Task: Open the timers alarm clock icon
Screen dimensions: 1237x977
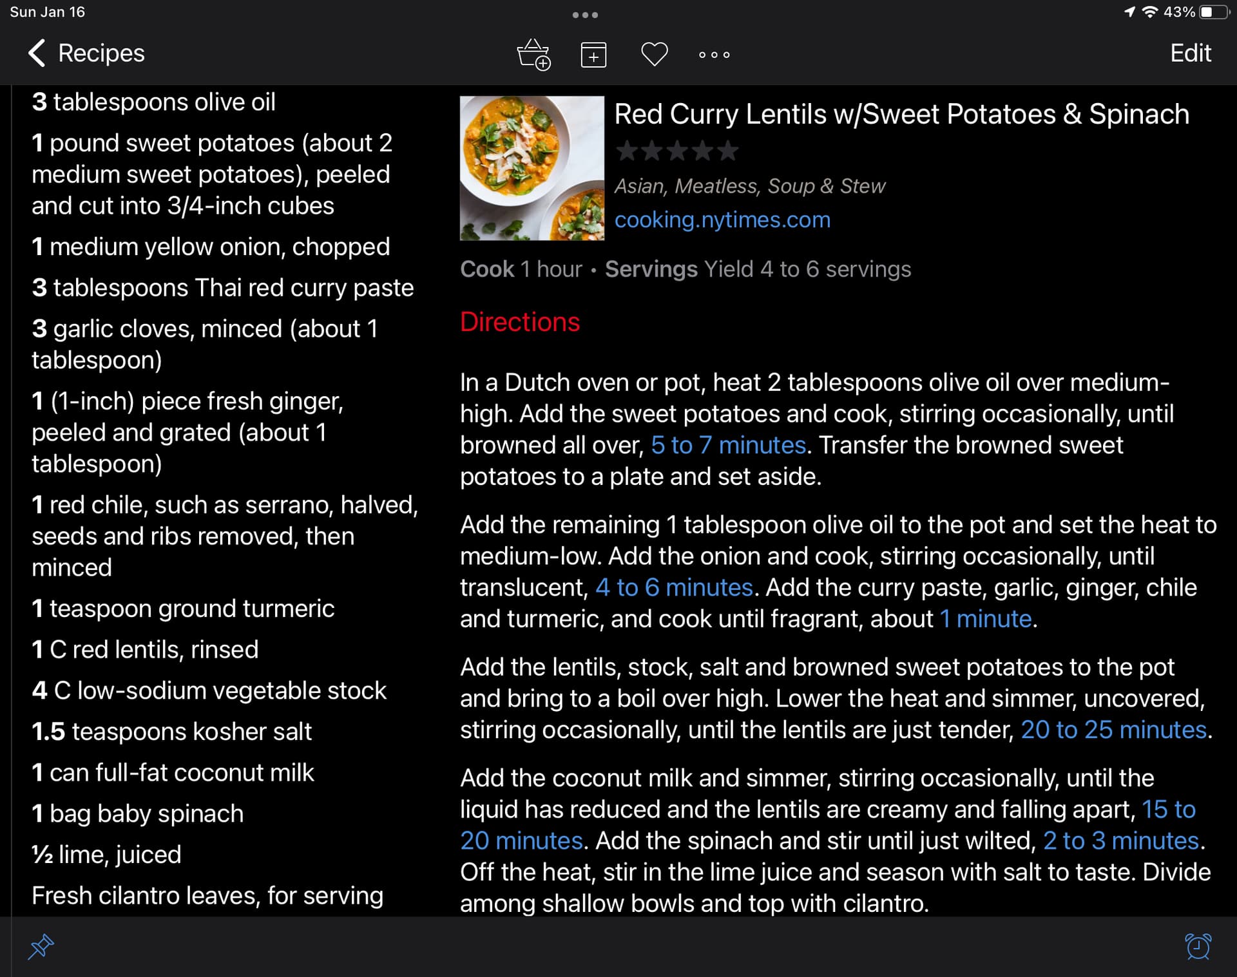Action: pos(1198,946)
